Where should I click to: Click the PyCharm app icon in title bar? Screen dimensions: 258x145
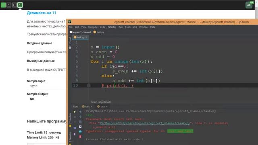pos(70,22)
